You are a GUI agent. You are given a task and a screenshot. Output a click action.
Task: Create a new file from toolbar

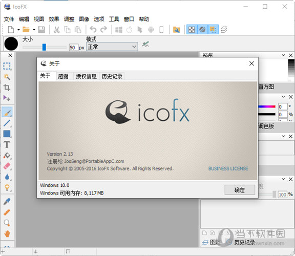pyautogui.click(x=11, y=30)
